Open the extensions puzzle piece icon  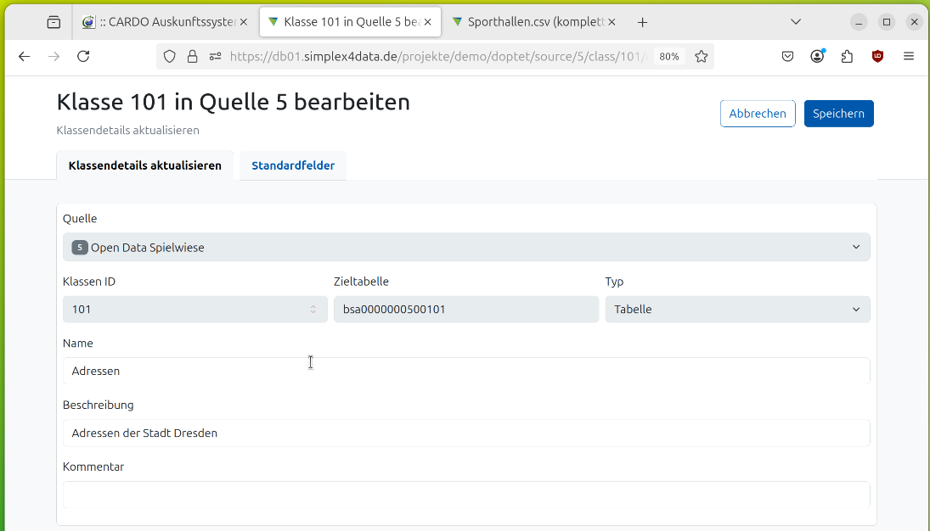click(847, 56)
